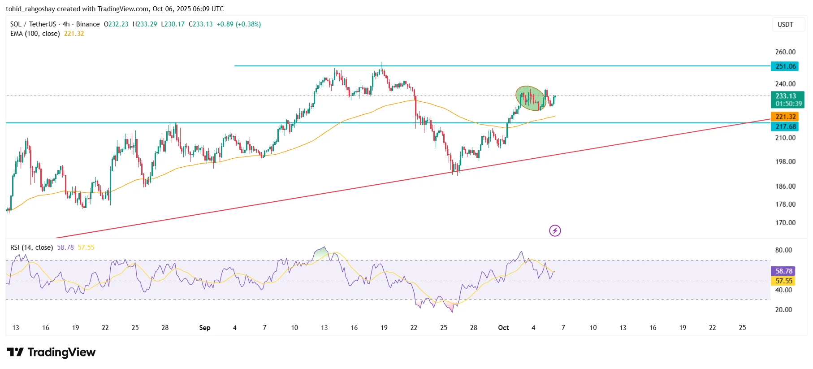
Task: Click the TradingView logo at bottom left
Action: click(x=51, y=352)
